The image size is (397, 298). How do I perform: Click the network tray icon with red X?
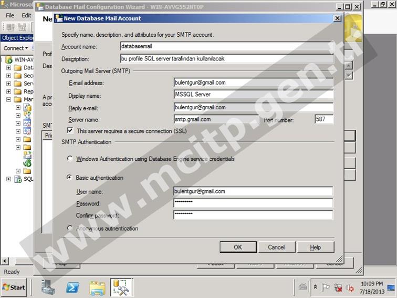[338, 287]
